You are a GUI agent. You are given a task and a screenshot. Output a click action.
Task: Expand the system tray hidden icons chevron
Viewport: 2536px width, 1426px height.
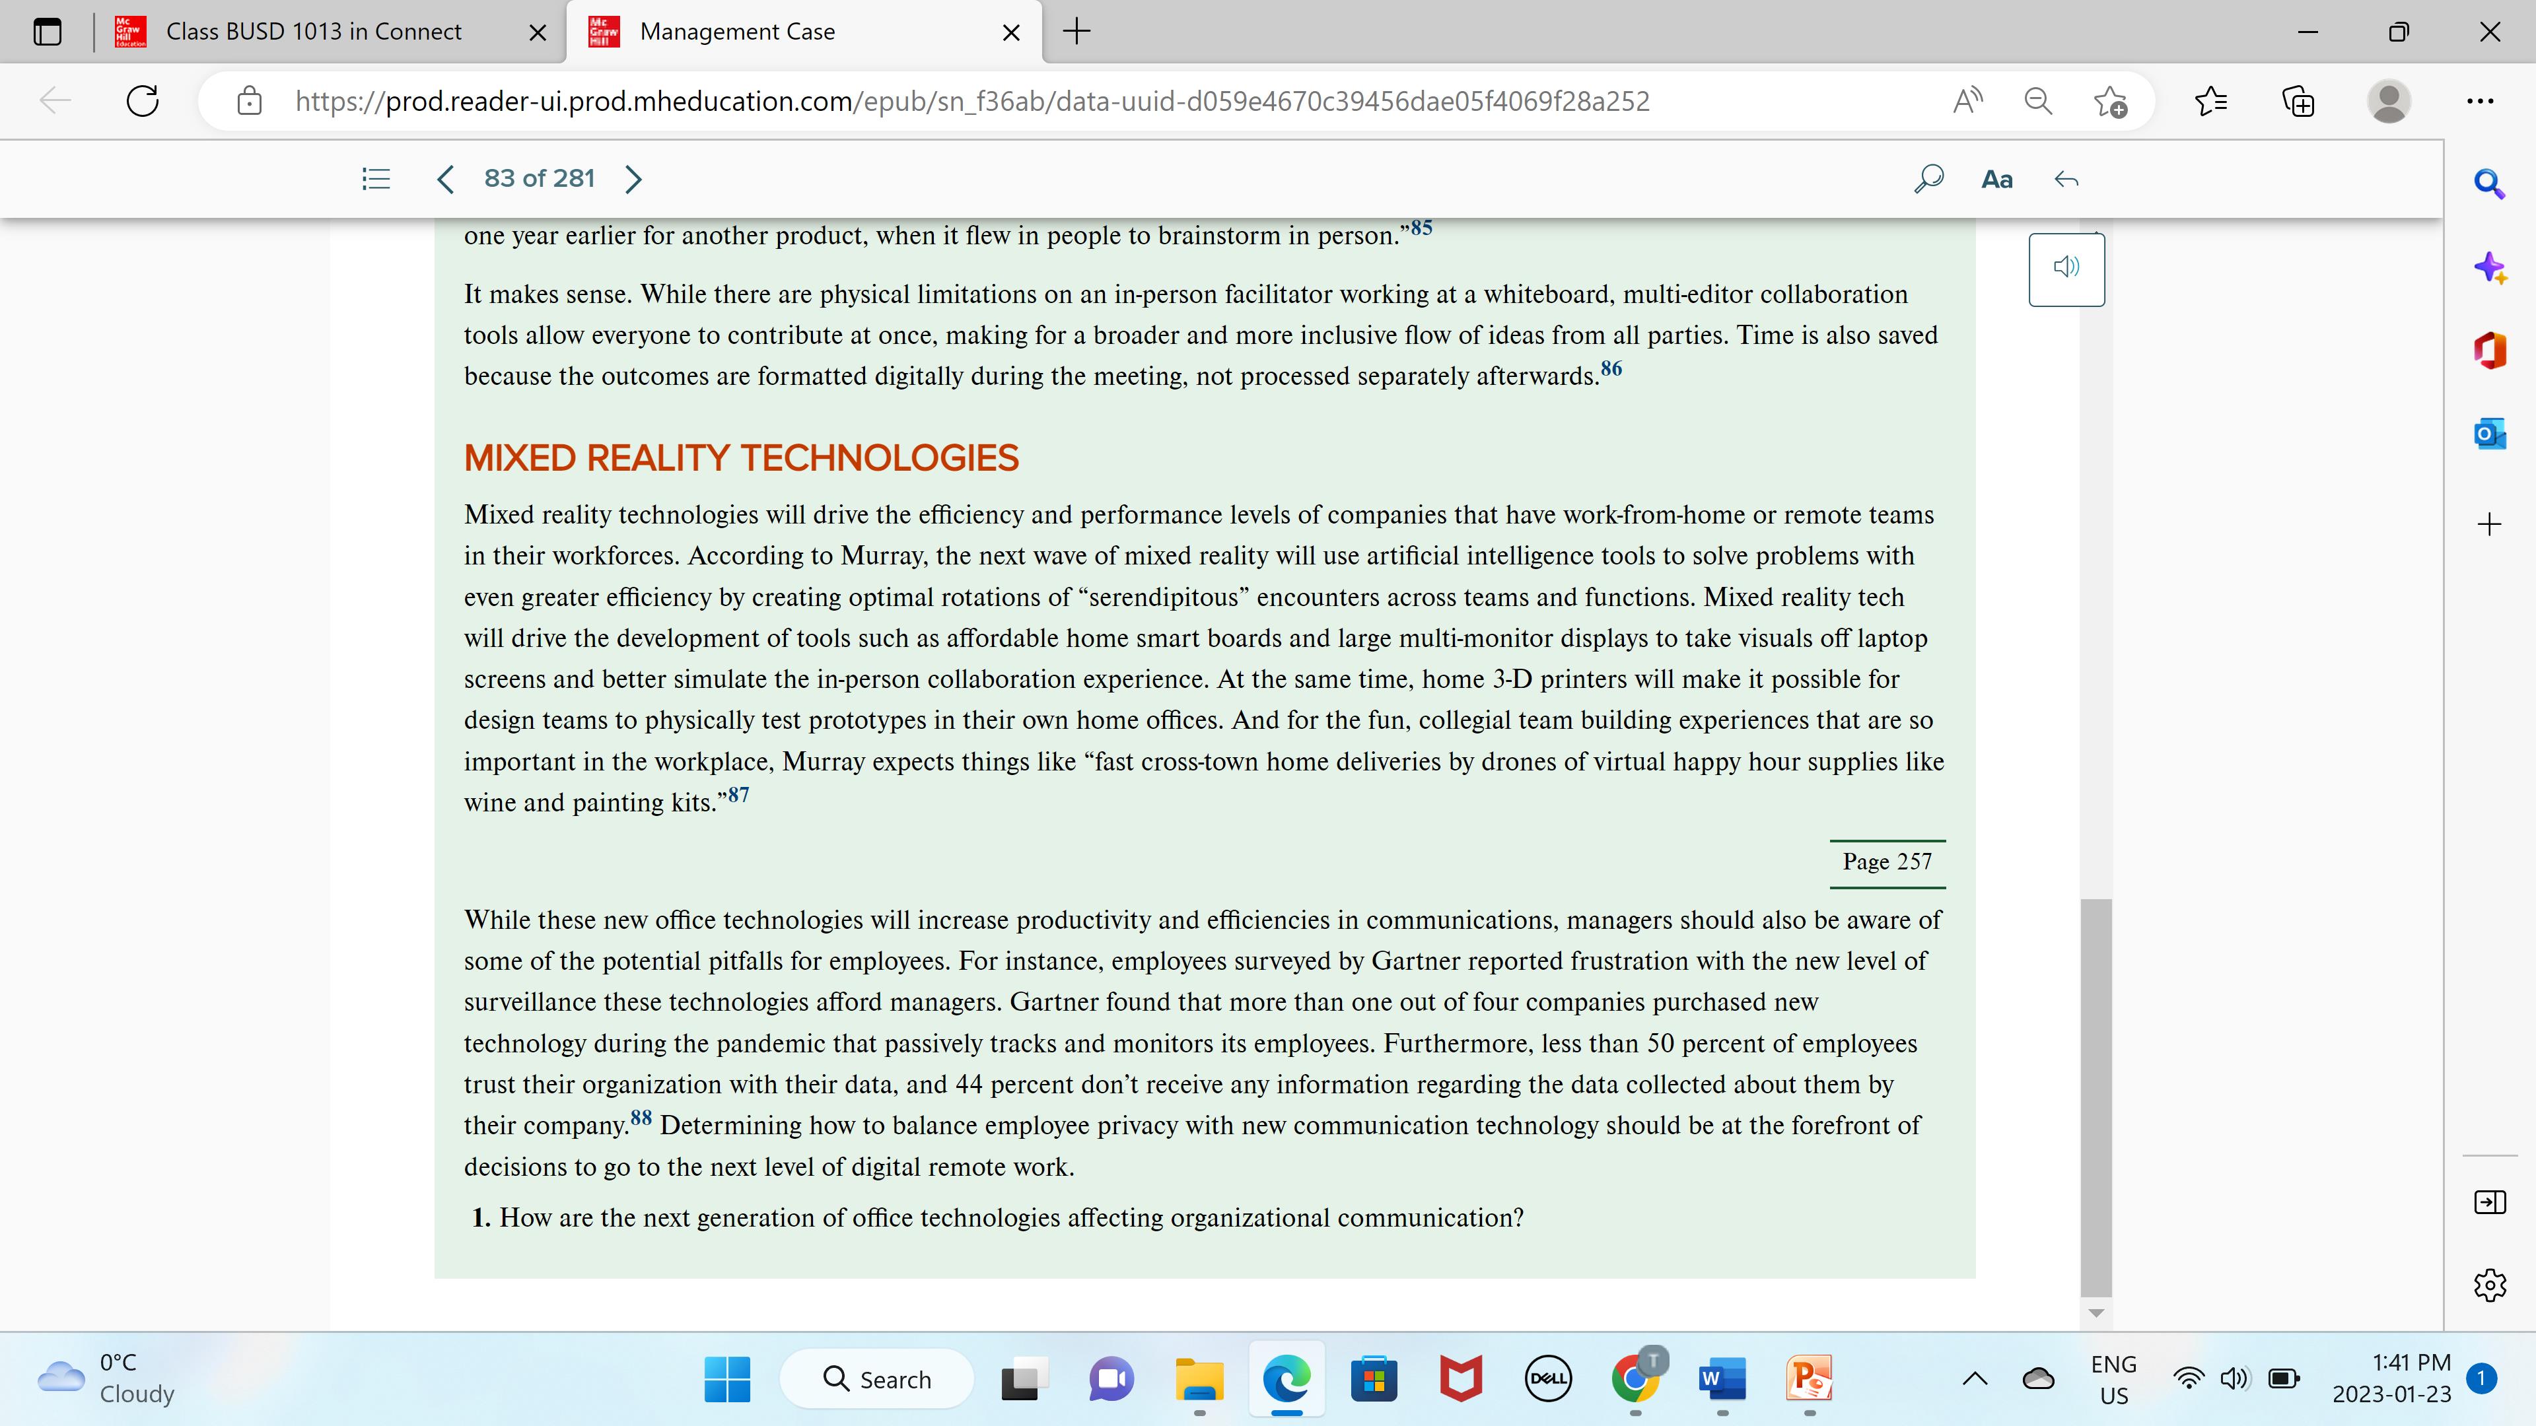pyautogui.click(x=1974, y=1378)
